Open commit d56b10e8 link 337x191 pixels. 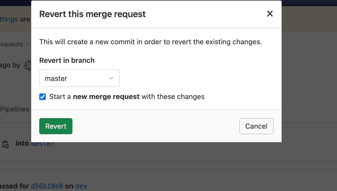click(47, 186)
